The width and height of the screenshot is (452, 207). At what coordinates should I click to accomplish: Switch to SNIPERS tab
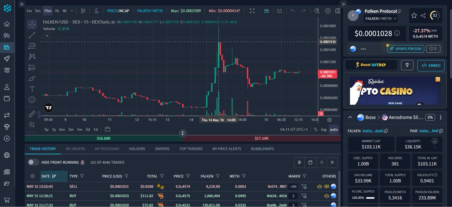[162, 149]
